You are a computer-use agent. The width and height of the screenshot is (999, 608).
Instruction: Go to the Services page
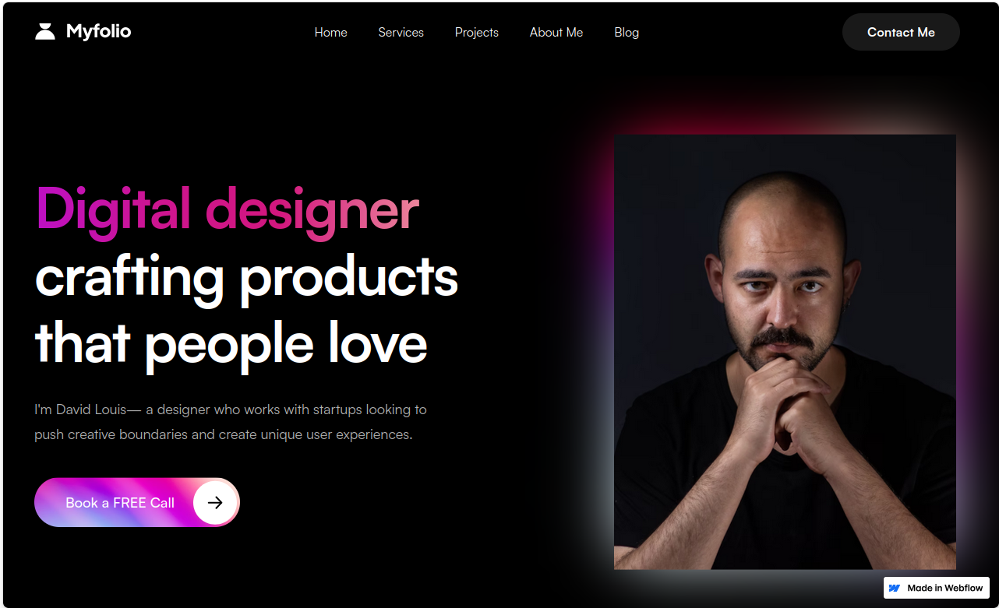click(401, 32)
